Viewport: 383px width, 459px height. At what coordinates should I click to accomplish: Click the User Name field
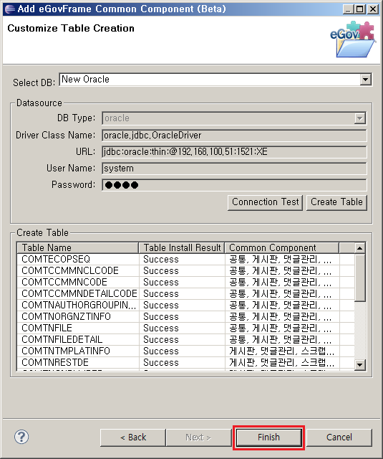234,169
